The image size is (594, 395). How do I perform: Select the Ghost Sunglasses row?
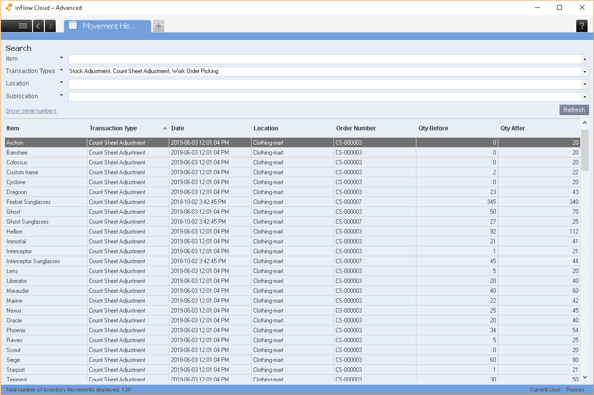point(293,222)
